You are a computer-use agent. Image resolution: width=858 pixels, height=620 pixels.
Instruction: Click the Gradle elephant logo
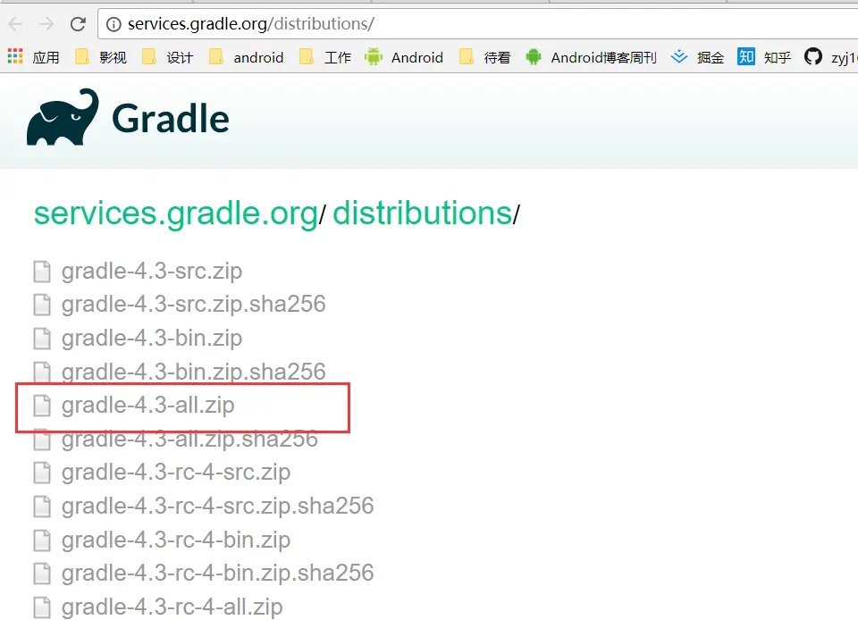63,117
